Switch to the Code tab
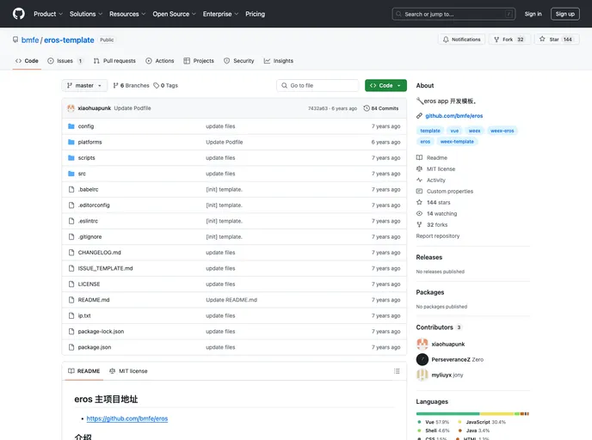 click(27, 61)
